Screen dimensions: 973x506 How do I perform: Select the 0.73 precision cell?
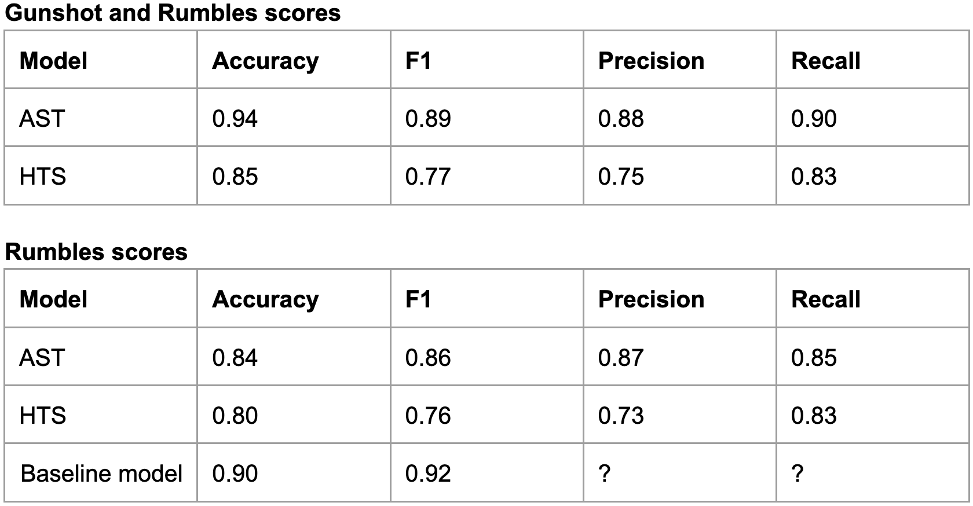pos(621,415)
